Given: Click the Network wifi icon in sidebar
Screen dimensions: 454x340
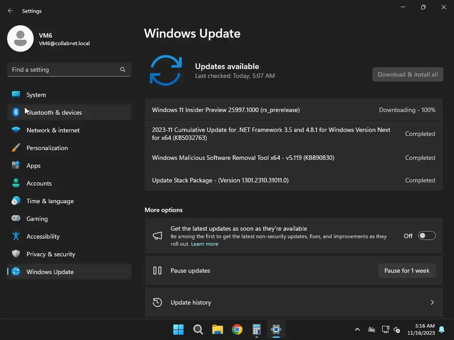Looking at the screenshot, I should 16,130.
